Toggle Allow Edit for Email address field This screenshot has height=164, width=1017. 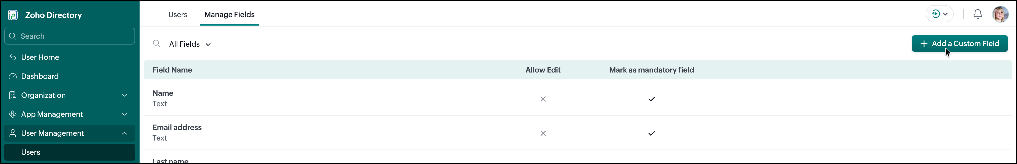tap(543, 133)
